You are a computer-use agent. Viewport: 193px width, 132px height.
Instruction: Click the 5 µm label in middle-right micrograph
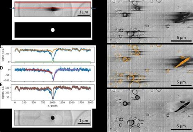181,82
